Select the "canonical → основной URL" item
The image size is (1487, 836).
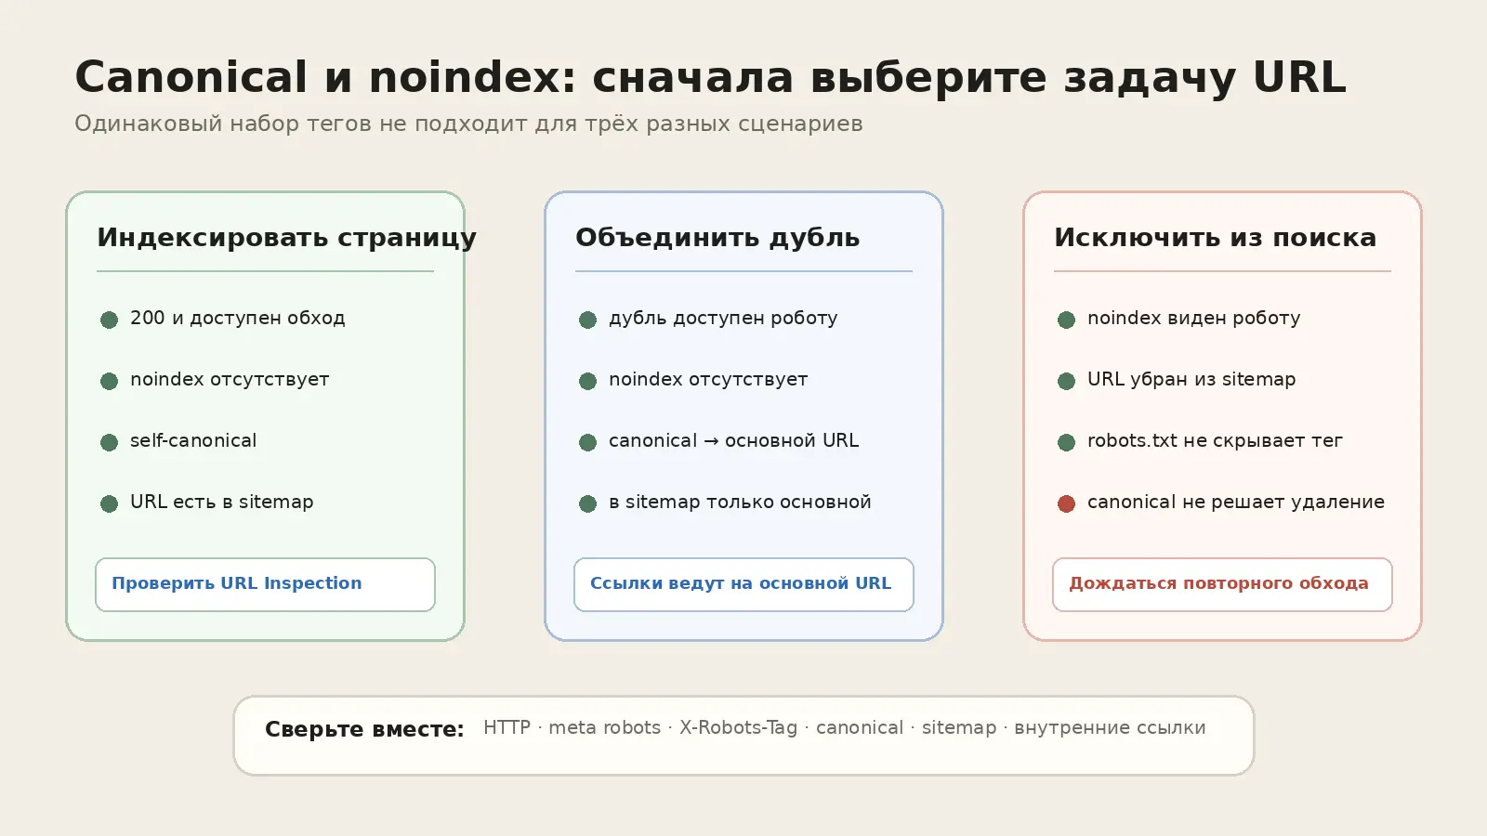pos(719,441)
